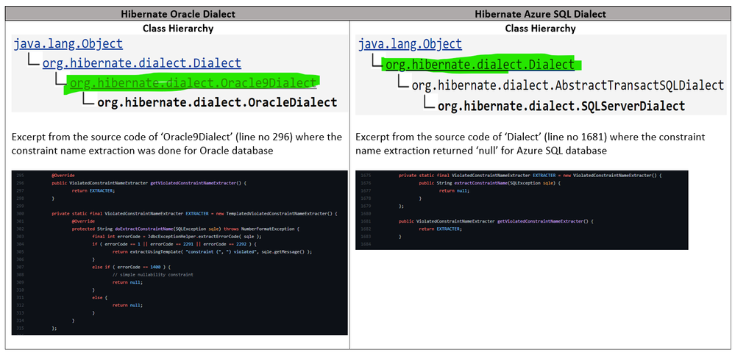Click the 'errorCode == 1400' else-if code line
Viewport: 735px width, 355px height.
click(129, 267)
